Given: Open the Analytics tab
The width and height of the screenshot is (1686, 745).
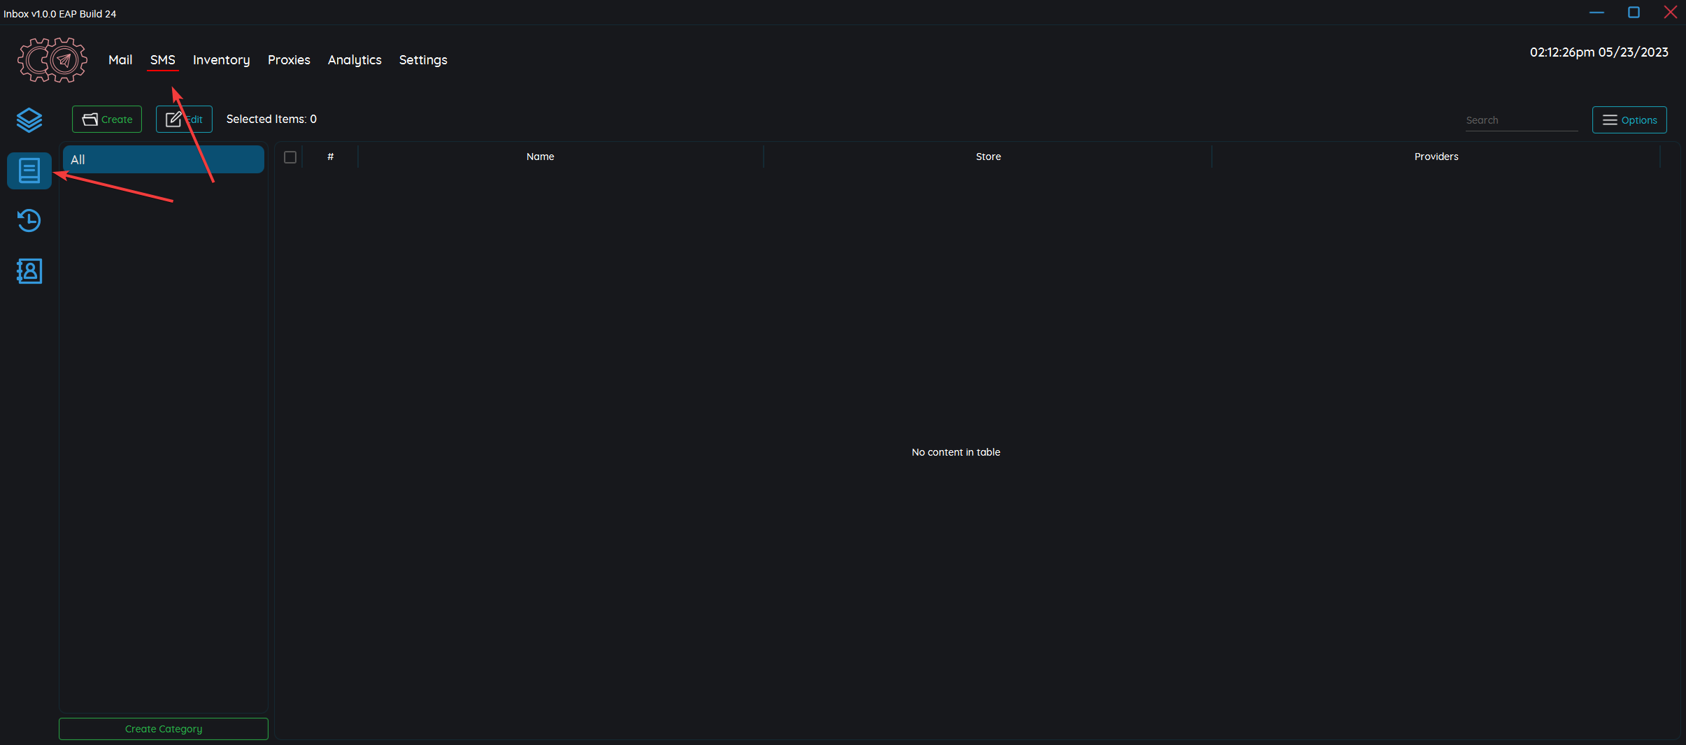Looking at the screenshot, I should pyautogui.click(x=355, y=60).
